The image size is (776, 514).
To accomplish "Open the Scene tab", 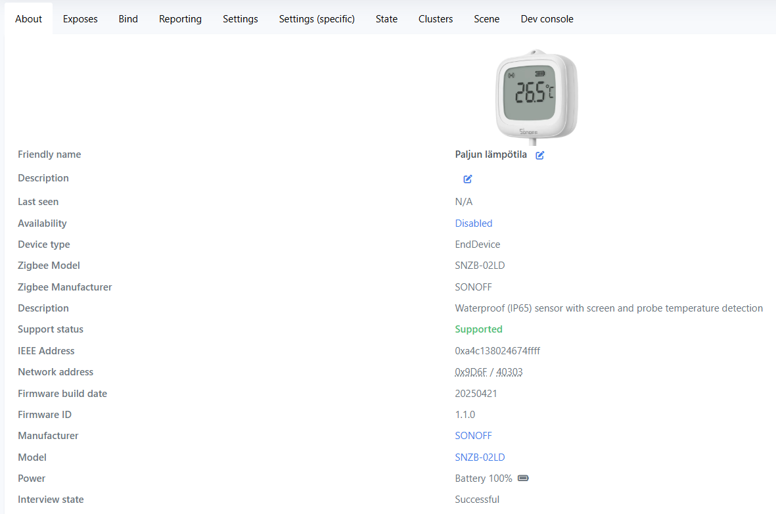I will click(486, 19).
